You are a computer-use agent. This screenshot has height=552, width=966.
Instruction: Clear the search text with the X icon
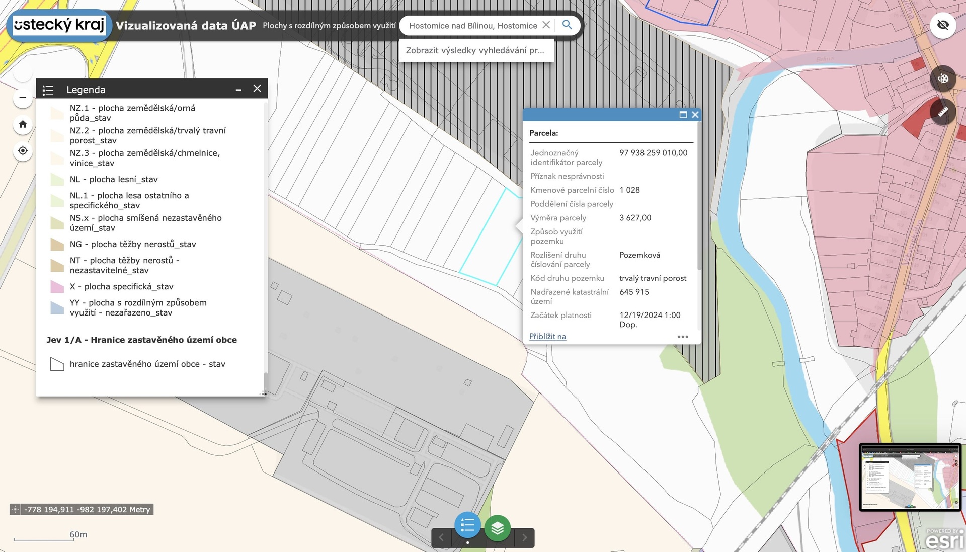[x=546, y=25]
